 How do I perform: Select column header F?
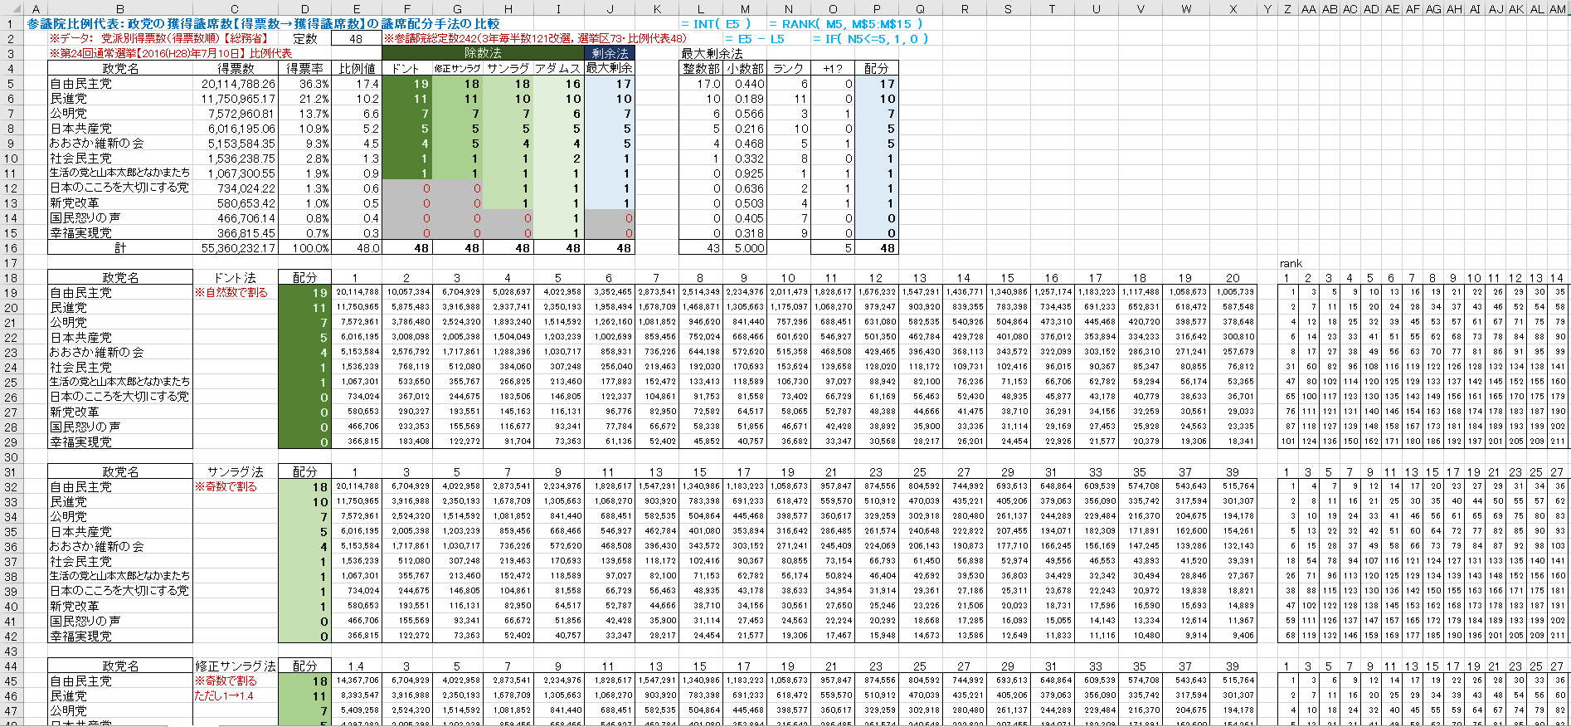point(406,8)
